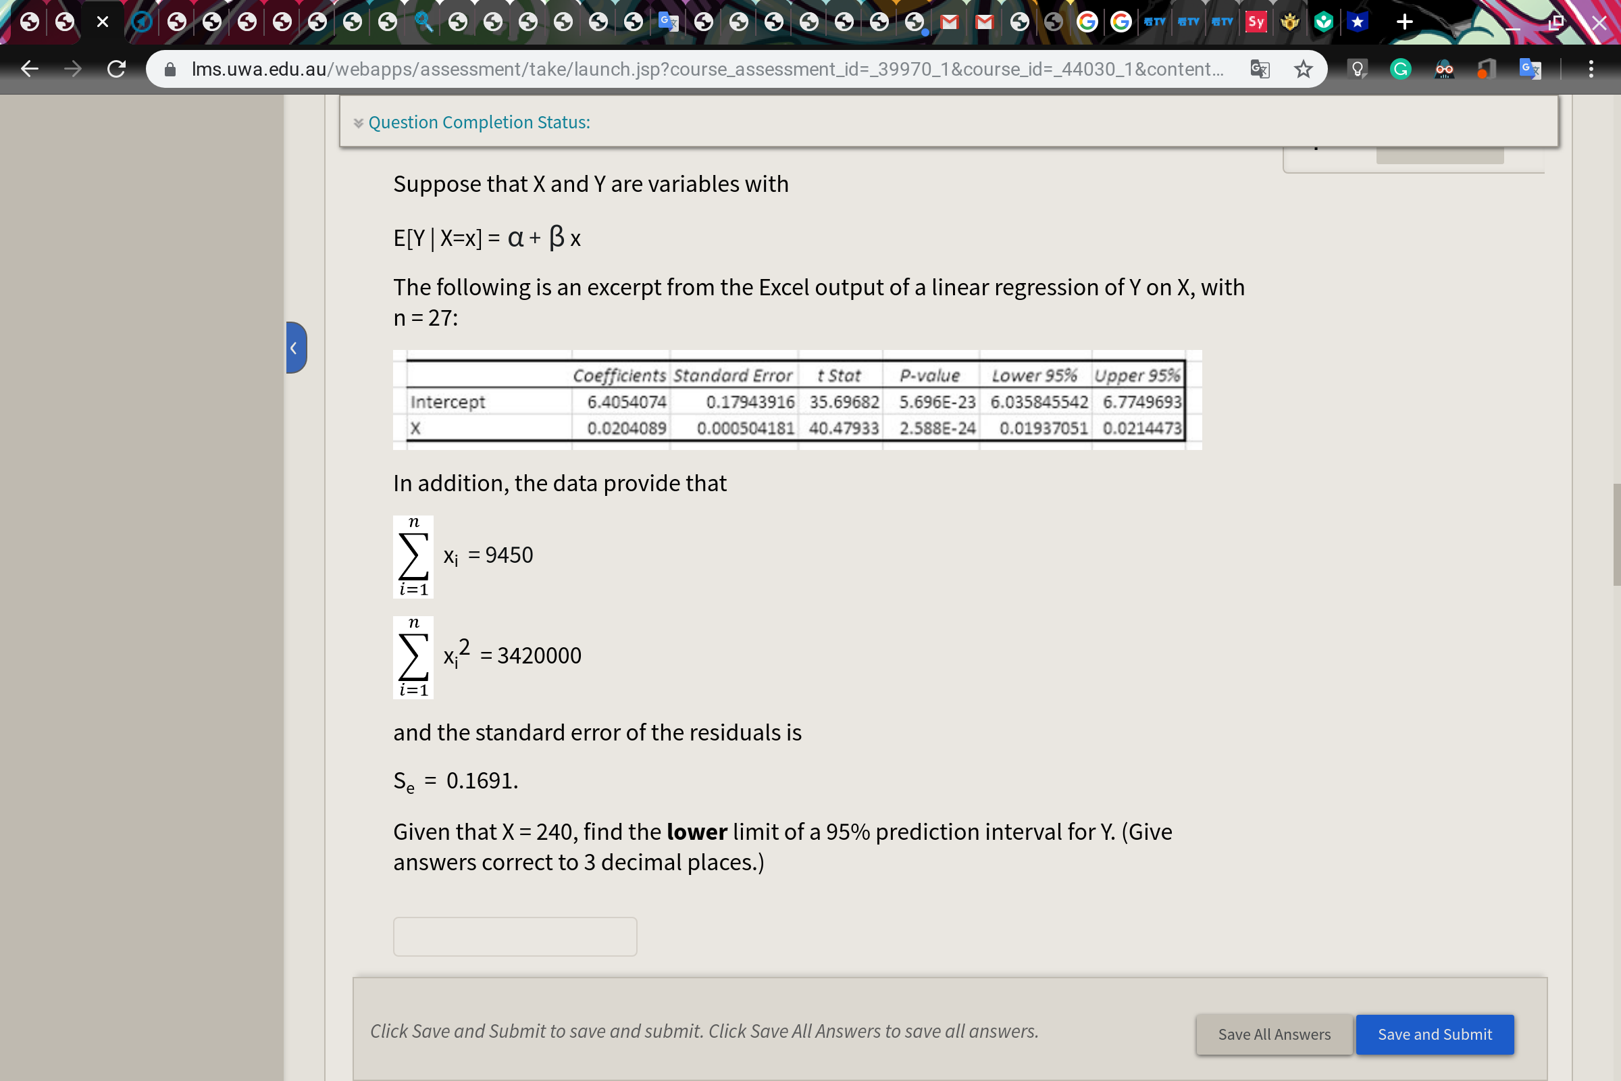Click the back navigation arrow
The image size is (1621, 1081).
coord(29,68)
